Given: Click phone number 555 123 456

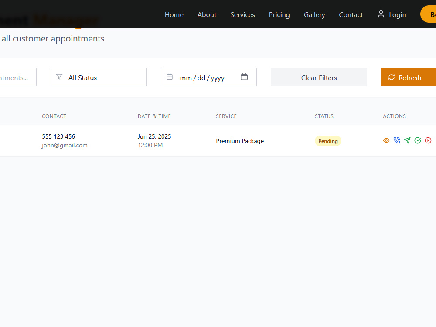Looking at the screenshot, I should point(58,136).
